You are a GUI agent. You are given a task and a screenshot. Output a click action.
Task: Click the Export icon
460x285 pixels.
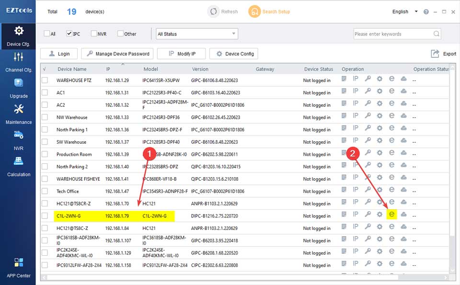435,54
